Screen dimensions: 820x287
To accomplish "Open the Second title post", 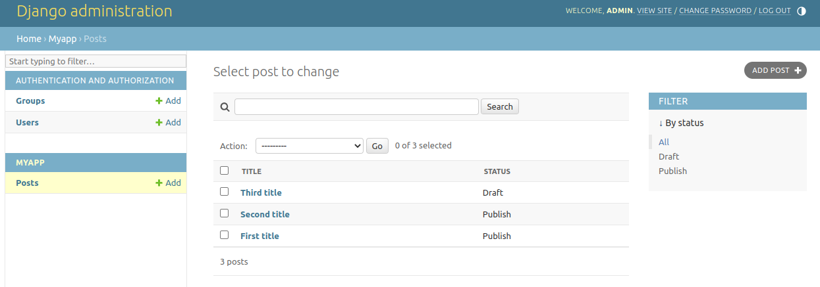I will pyautogui.click(x=265, y=214).
